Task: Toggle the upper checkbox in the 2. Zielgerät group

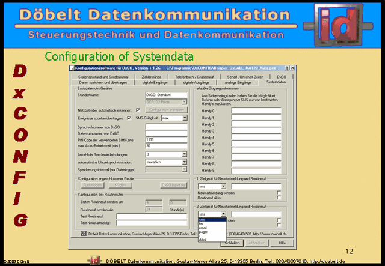Action: click(279, 220)
